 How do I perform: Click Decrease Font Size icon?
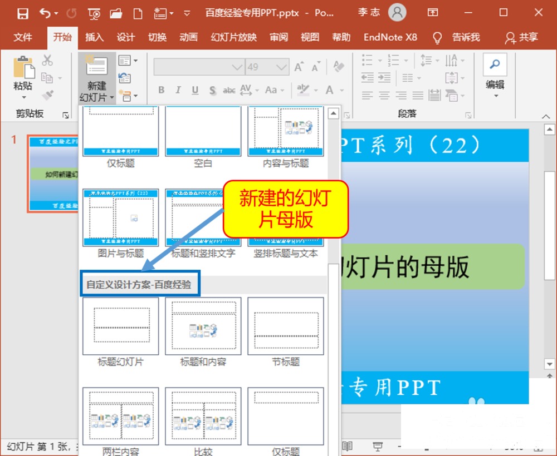(315, 67)
